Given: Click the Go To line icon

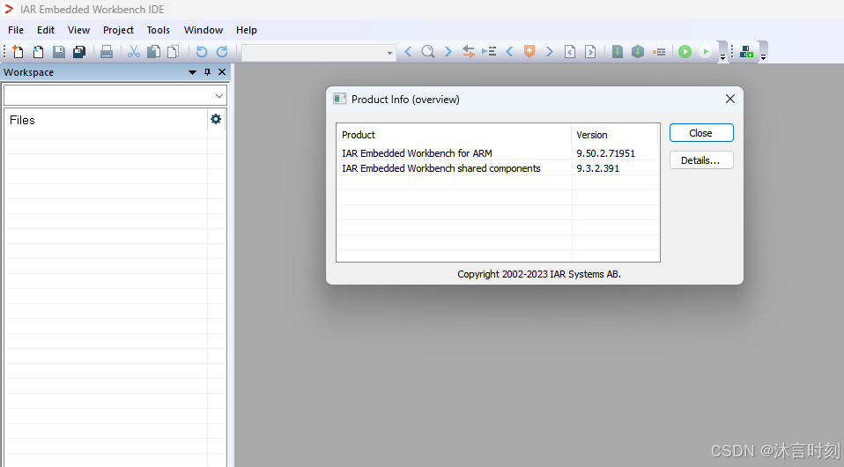Looking at the screenshot, I should [489, 52].
